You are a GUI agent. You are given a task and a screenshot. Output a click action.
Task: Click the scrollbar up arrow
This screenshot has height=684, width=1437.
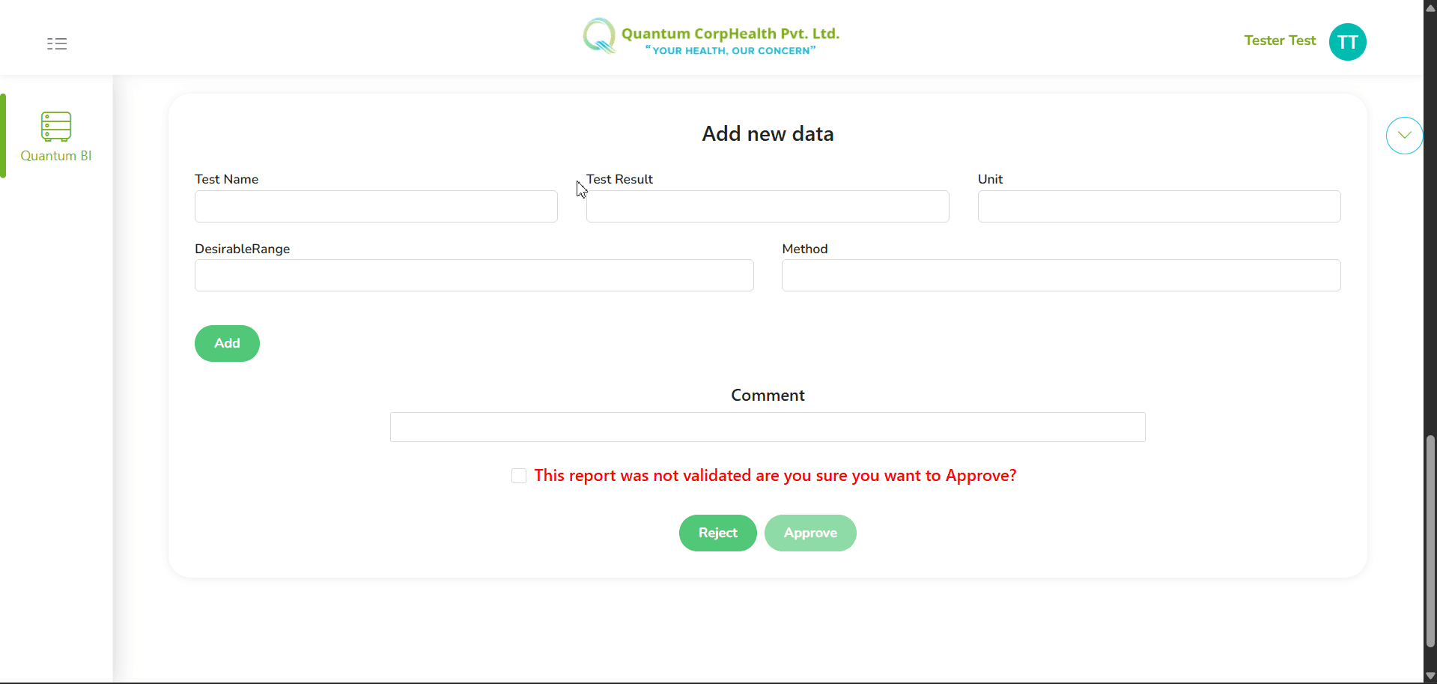point(1429,7)
